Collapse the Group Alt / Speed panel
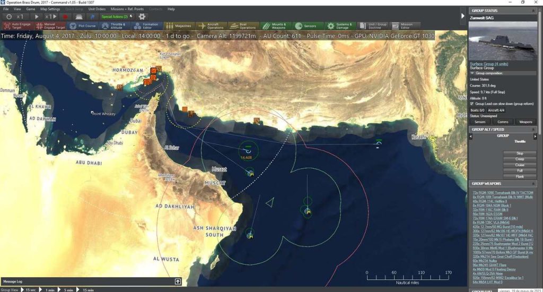543x292 pixels. (533, 130)
